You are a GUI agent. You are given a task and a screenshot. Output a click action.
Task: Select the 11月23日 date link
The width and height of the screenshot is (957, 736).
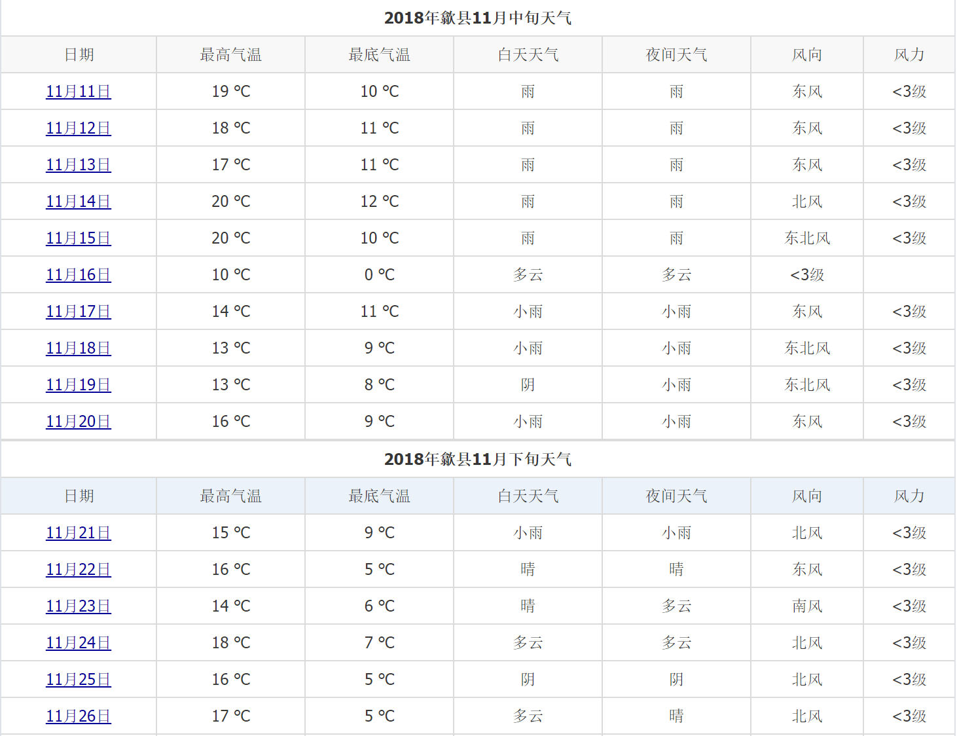(x=79, y=606)
